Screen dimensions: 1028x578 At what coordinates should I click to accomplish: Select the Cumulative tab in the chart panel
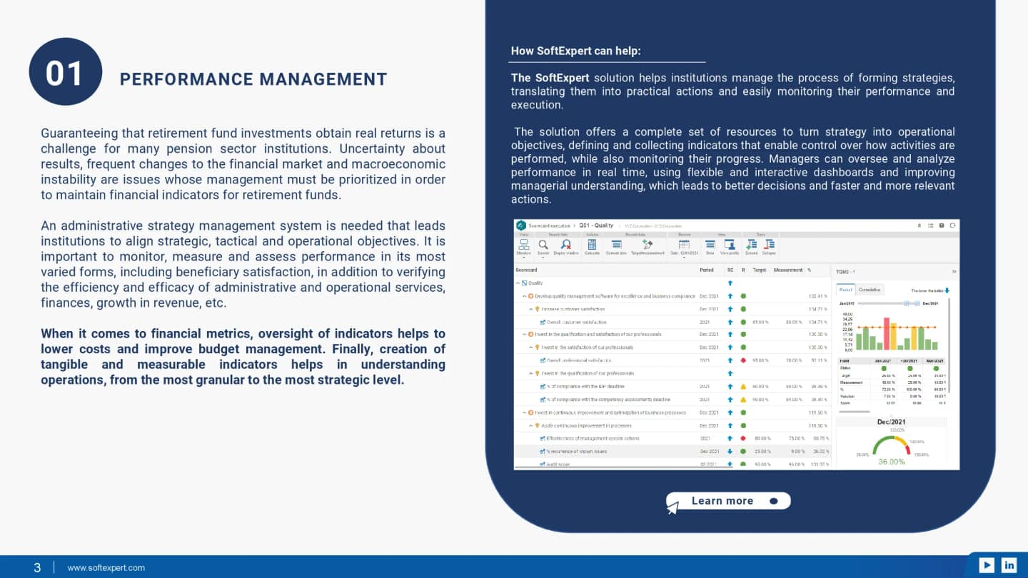coord(870,290)
